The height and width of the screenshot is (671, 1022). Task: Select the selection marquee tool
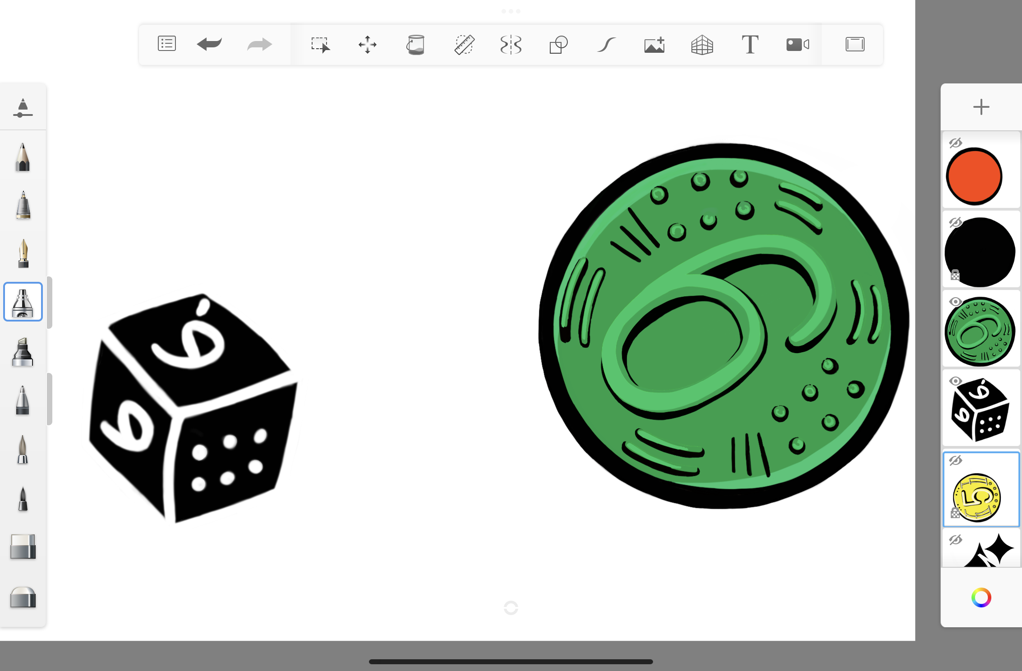[x=320, y=45]
